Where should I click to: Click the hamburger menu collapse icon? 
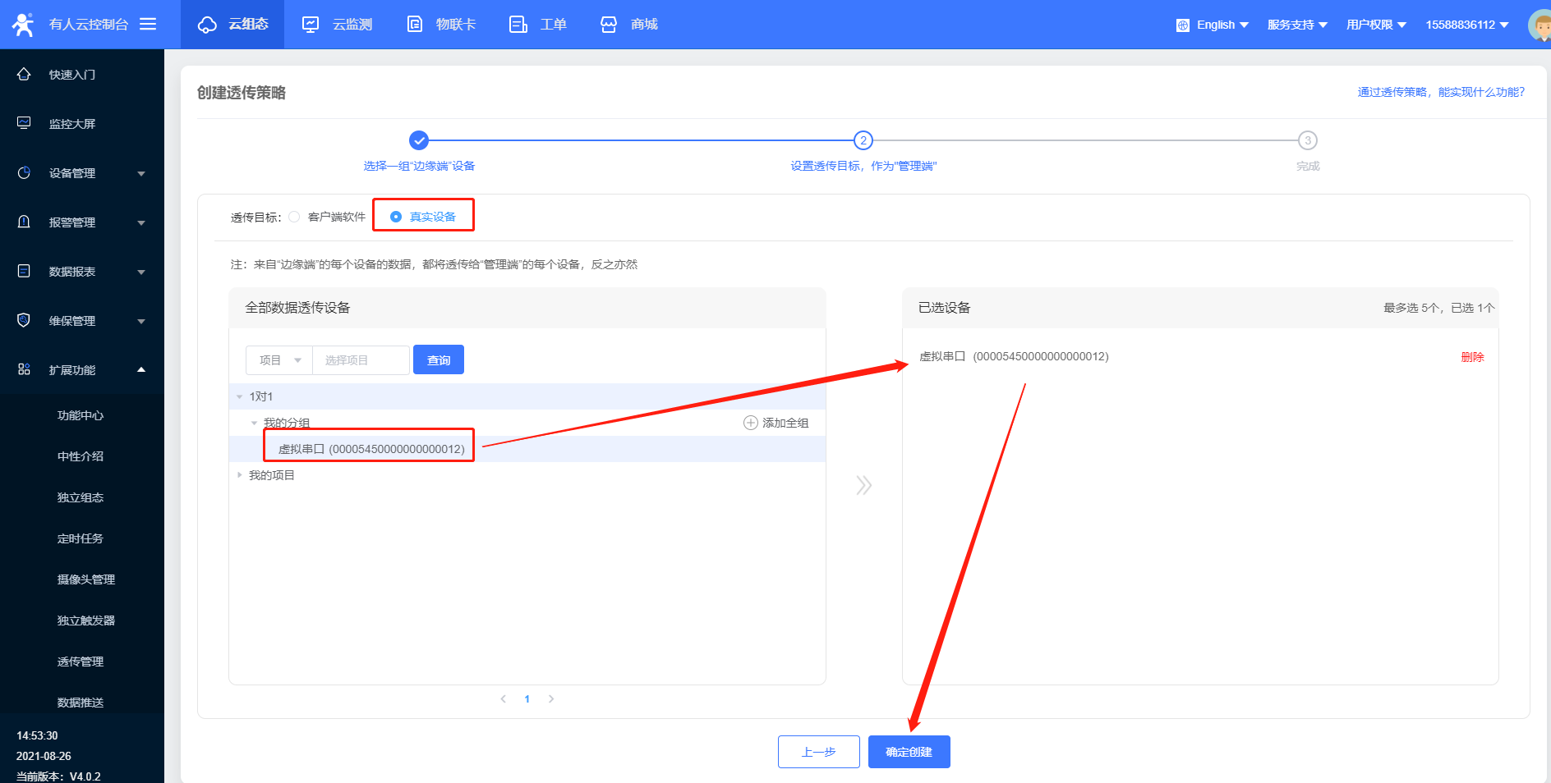click(x=148, y=24)
